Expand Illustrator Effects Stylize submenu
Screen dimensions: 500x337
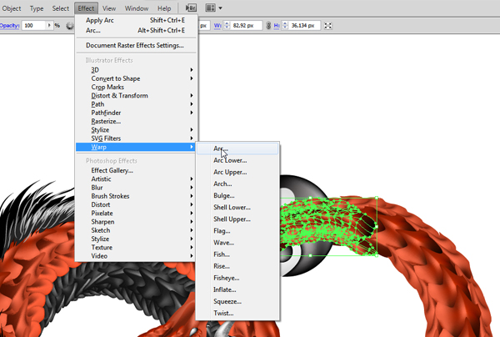click(x=136, y=130)
